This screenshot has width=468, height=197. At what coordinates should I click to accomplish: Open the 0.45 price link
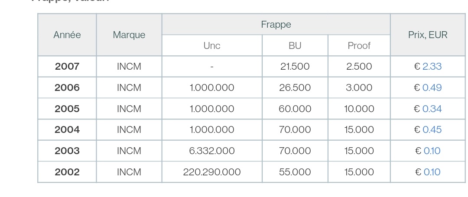click(x=432, y=129)
